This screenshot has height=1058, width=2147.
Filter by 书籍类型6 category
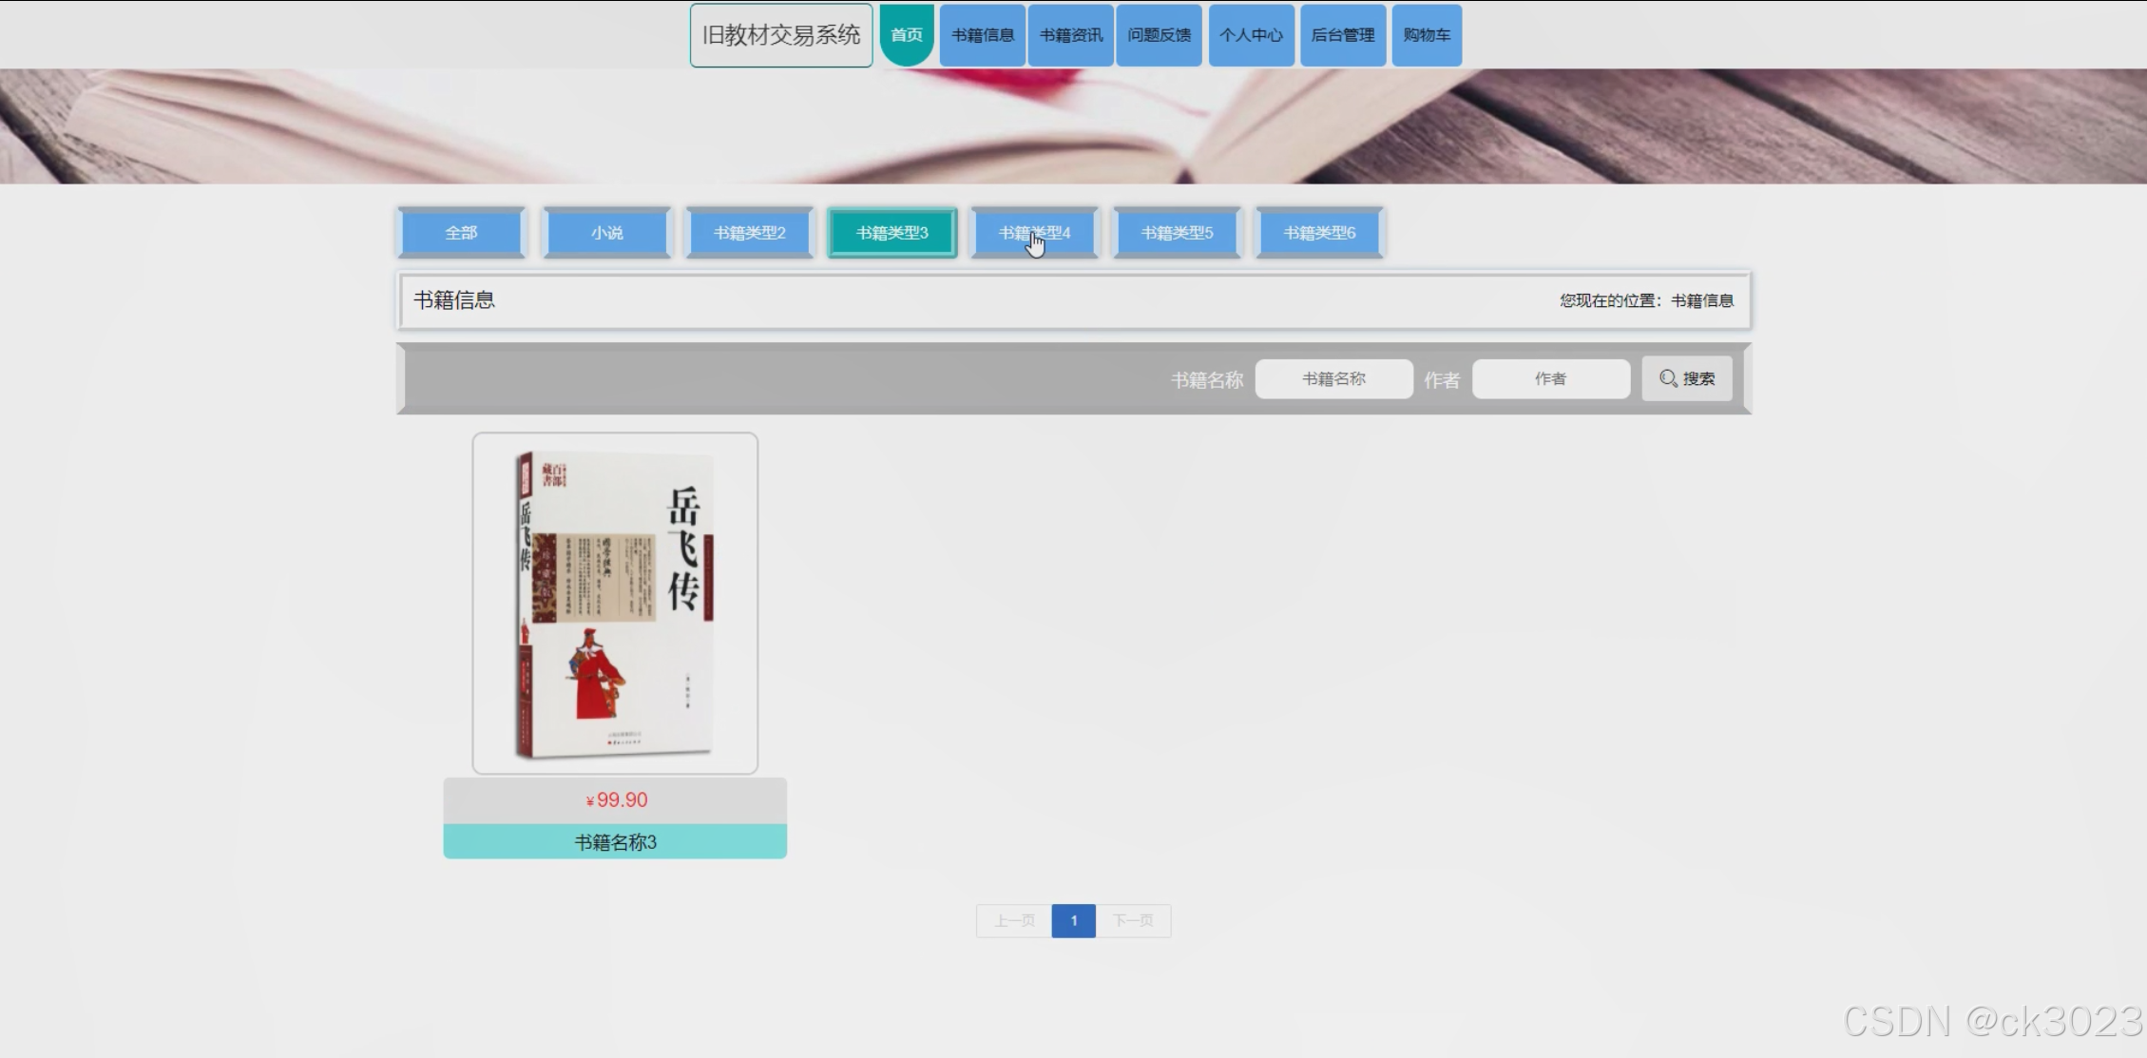1319,233
